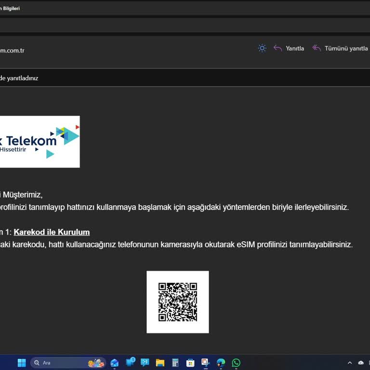Viewport: 370px width, 370px height.
Task: Click the 'de yanıtladınız' info bar text
Action: 19,78
